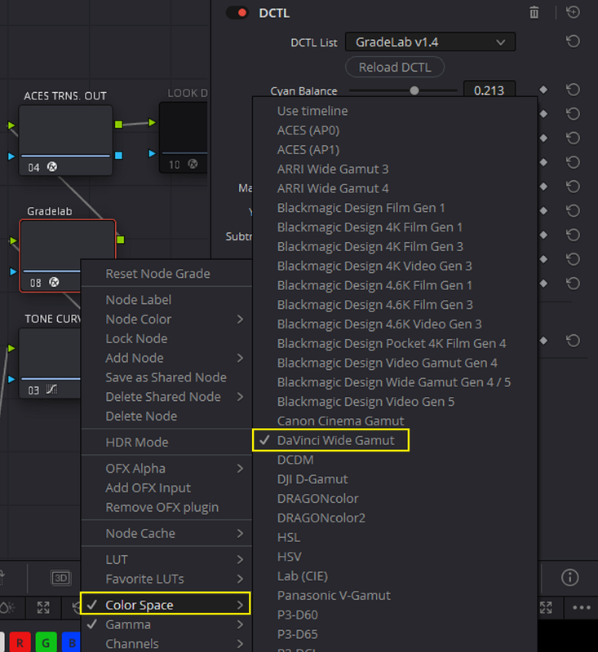Screen dimensions: 598x652
Task: Reset the parameter row starting with 'Ma'
Action: pos(573,187)
